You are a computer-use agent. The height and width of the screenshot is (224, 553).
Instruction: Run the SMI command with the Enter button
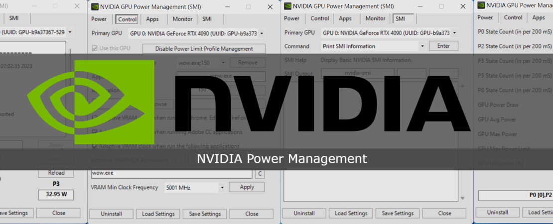coord(444,46)
